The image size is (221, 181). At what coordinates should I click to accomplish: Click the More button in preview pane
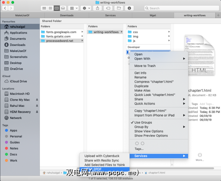(x=200, y=157)
